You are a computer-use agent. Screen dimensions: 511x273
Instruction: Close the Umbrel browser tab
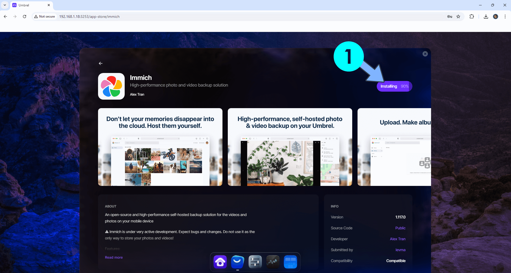pyautogui.click(x=49, y=5)
